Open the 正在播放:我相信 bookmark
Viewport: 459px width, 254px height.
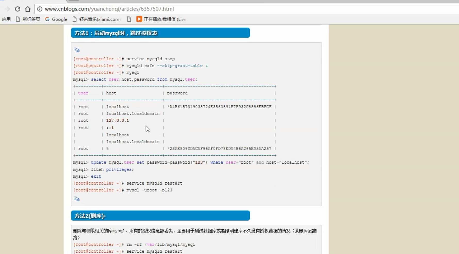click(x=161, y=19)
